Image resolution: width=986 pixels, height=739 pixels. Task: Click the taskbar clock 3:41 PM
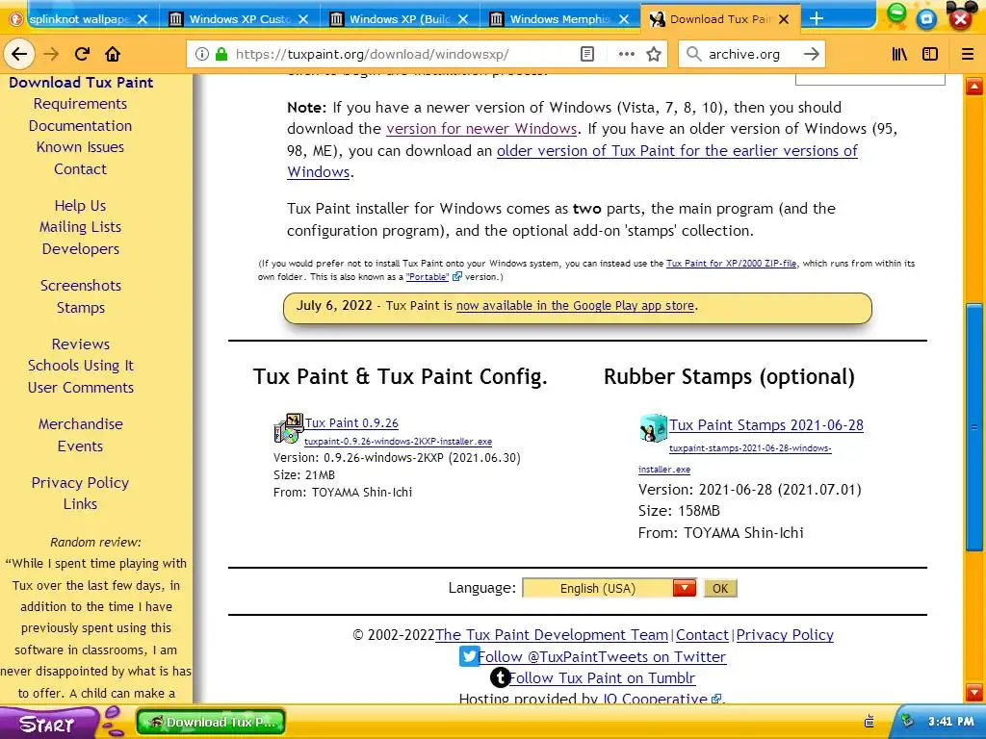click(x=950, y=722)
